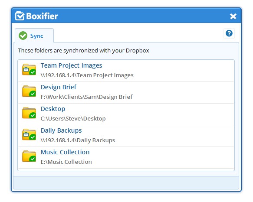Click the Design Brief folder icon

click(29, 91)
